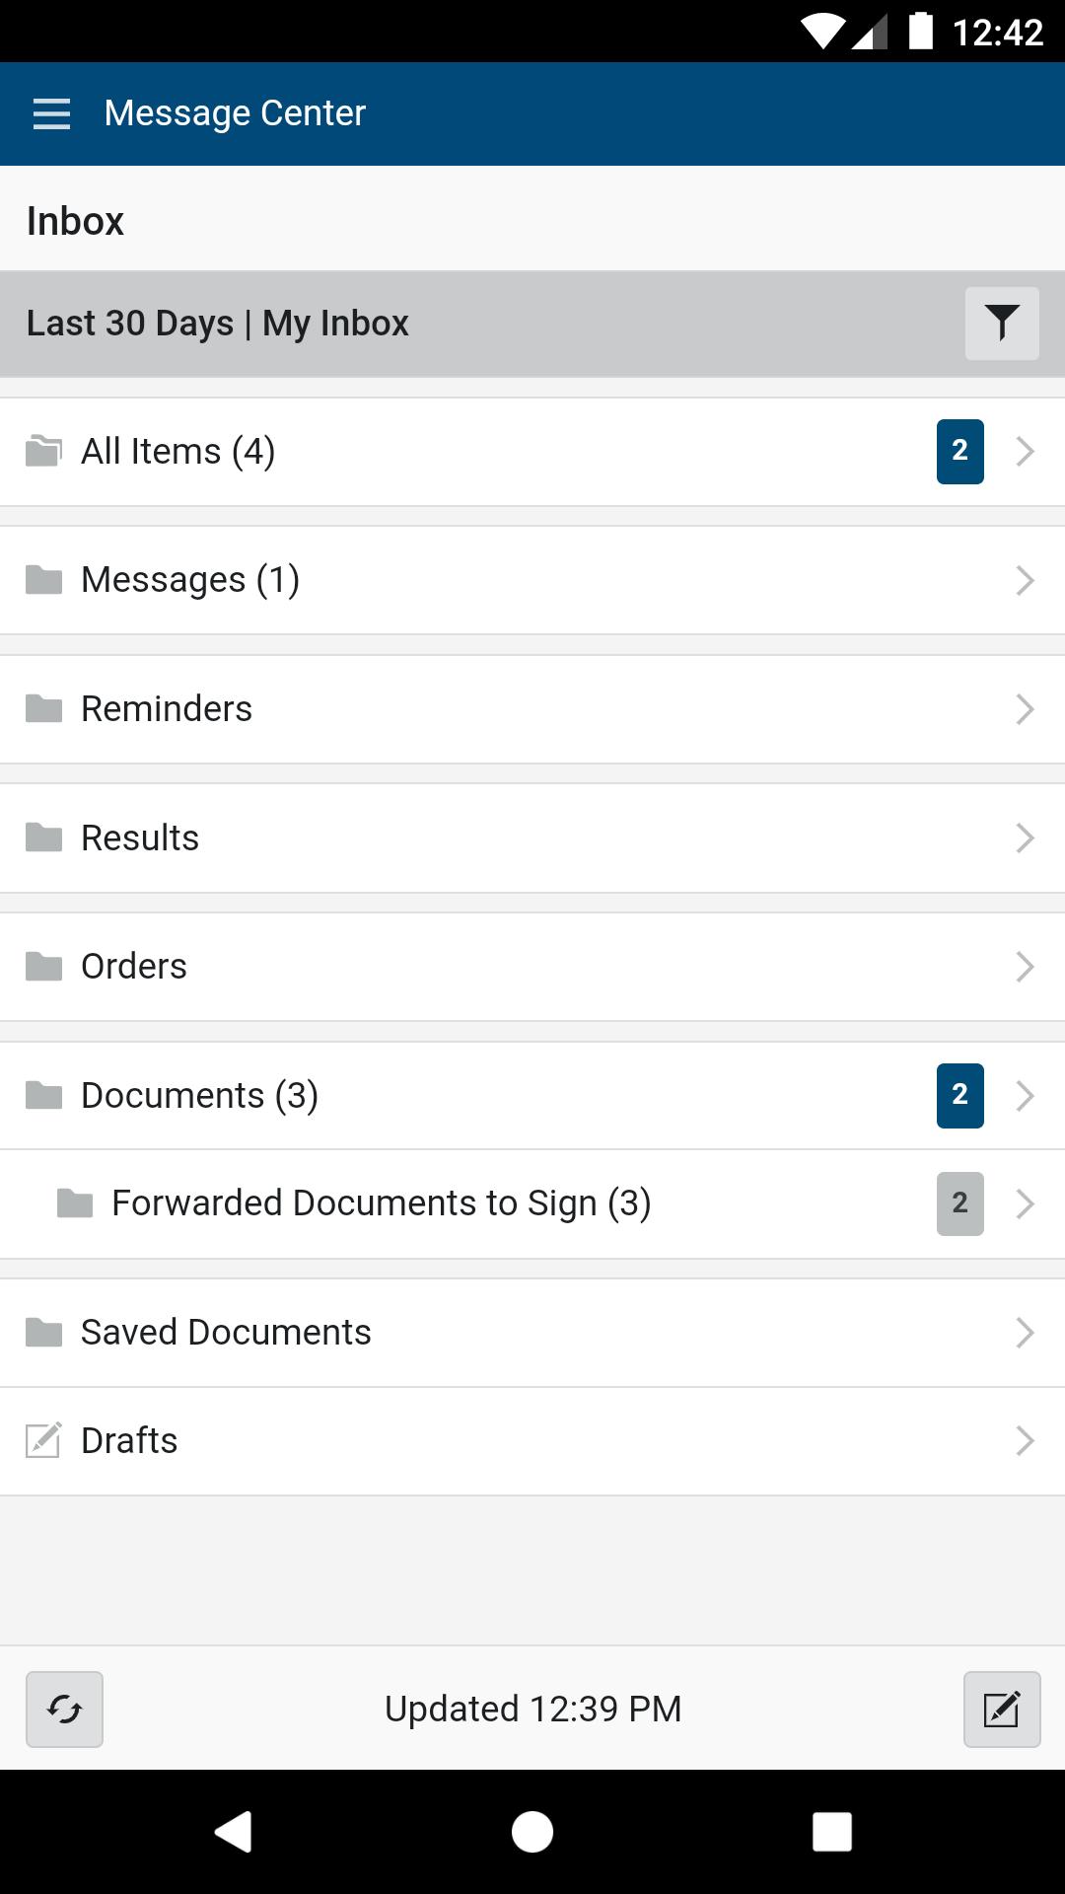This screenshot has height=1894, width=1065.
Task: Select Documents (3) folder
Action: coord(199,1096)
